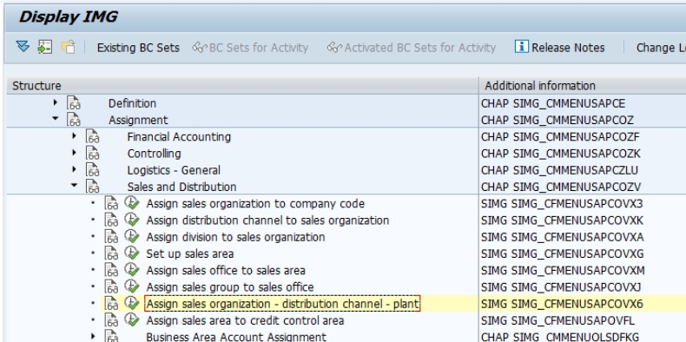This screenshot has height=342, width=686.
Task: Execute Set up sales area activity
Action: point(132,253)
